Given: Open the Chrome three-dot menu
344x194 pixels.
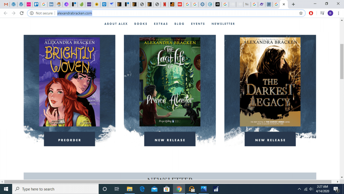Looking at the screenshot, I should (x=339, y=13).
